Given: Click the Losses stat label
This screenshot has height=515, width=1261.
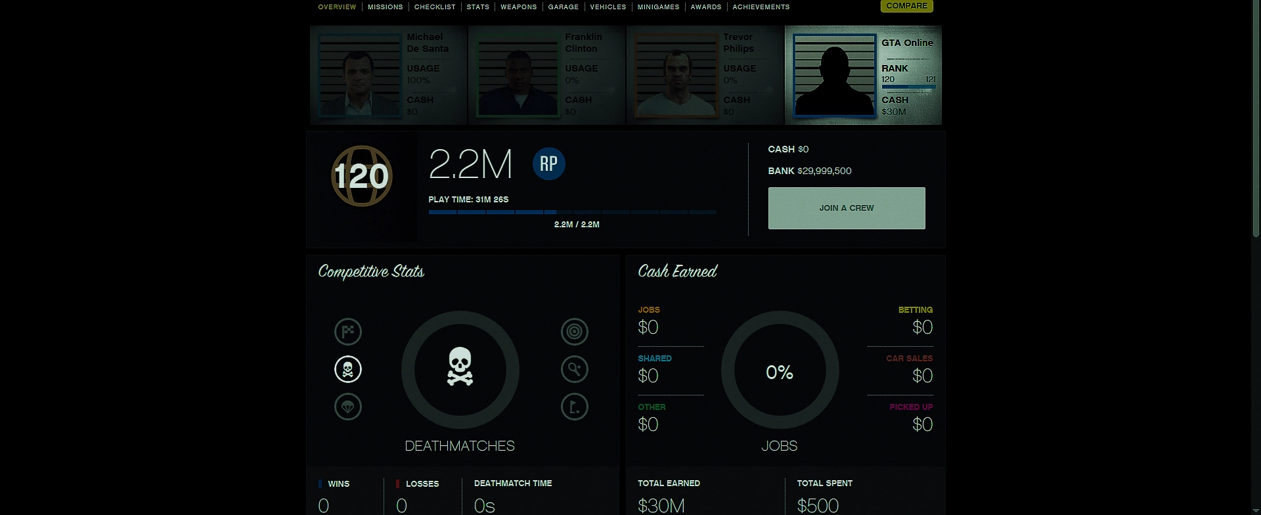Looking at the screenshot, I should coord(422,483).
